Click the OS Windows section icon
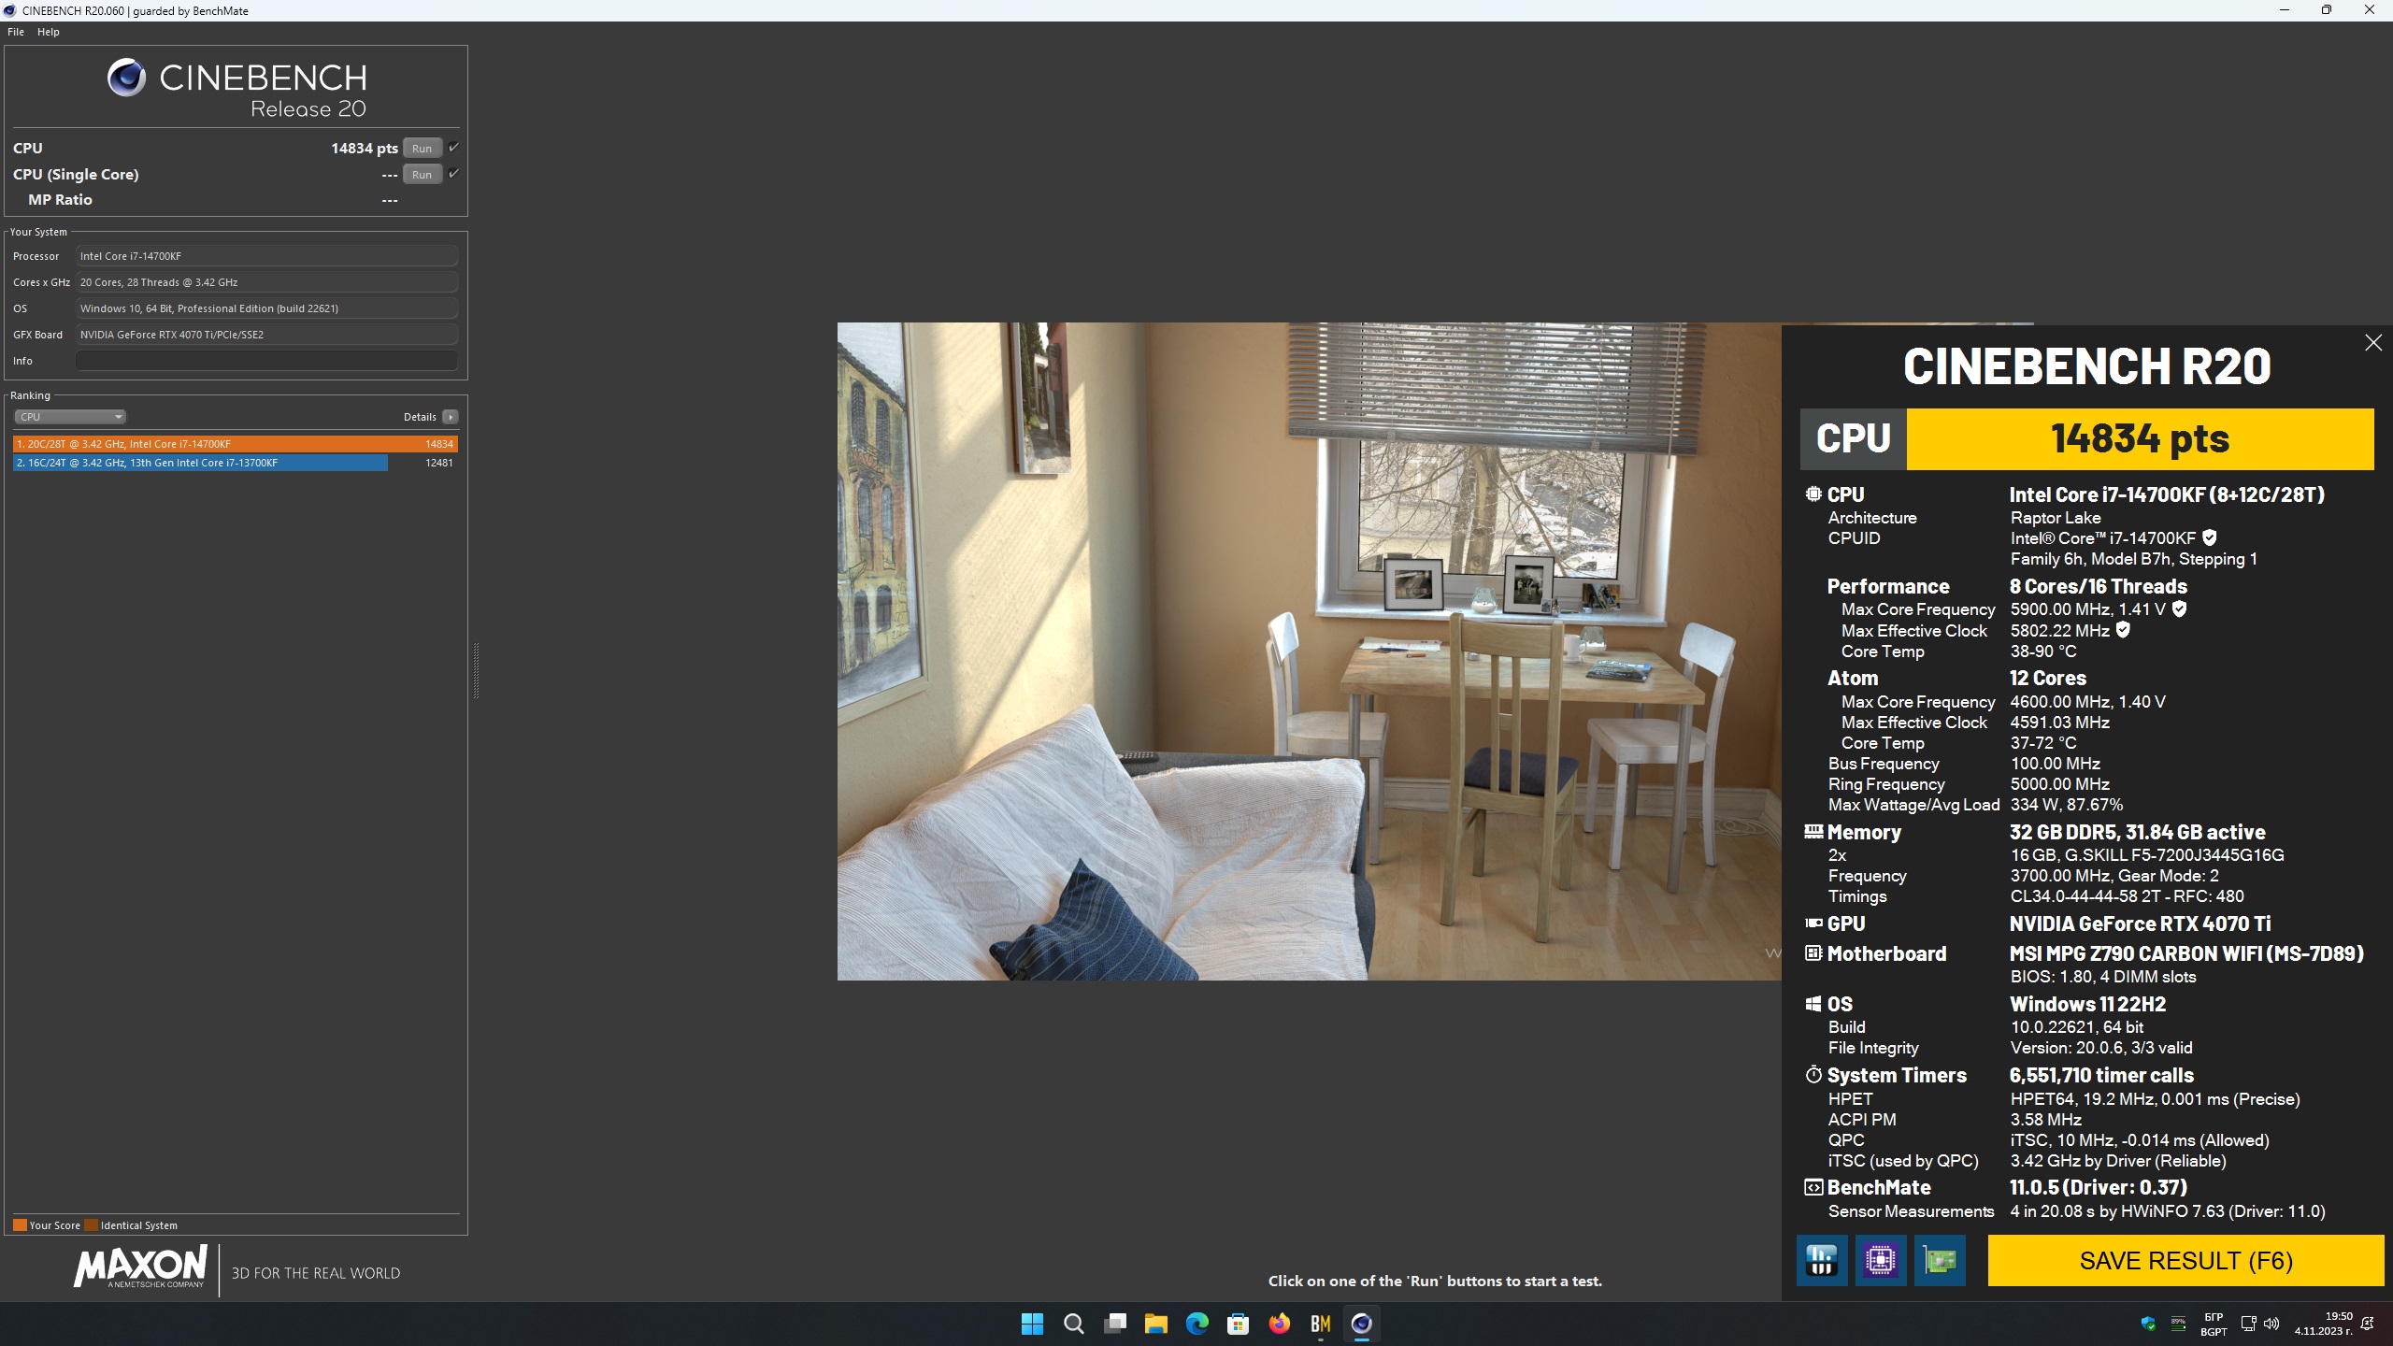Viewport: 2393px width, 1346px height. pos(1813,1003)
